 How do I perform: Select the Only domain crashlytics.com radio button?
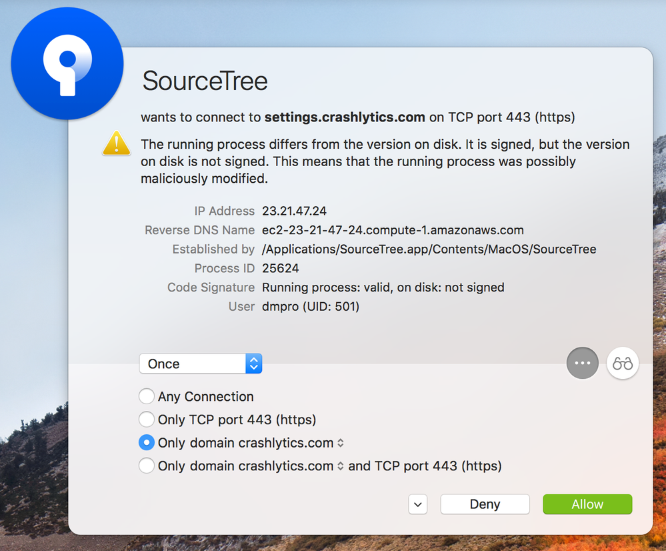[x=147, y=443]
